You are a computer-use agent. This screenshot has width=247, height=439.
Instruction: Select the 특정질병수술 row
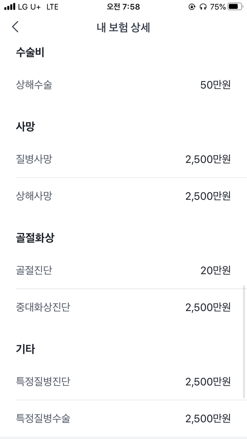tap(123, 418)
